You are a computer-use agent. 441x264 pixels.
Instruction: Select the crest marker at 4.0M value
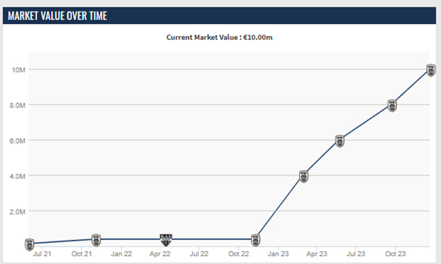point(303,177)
